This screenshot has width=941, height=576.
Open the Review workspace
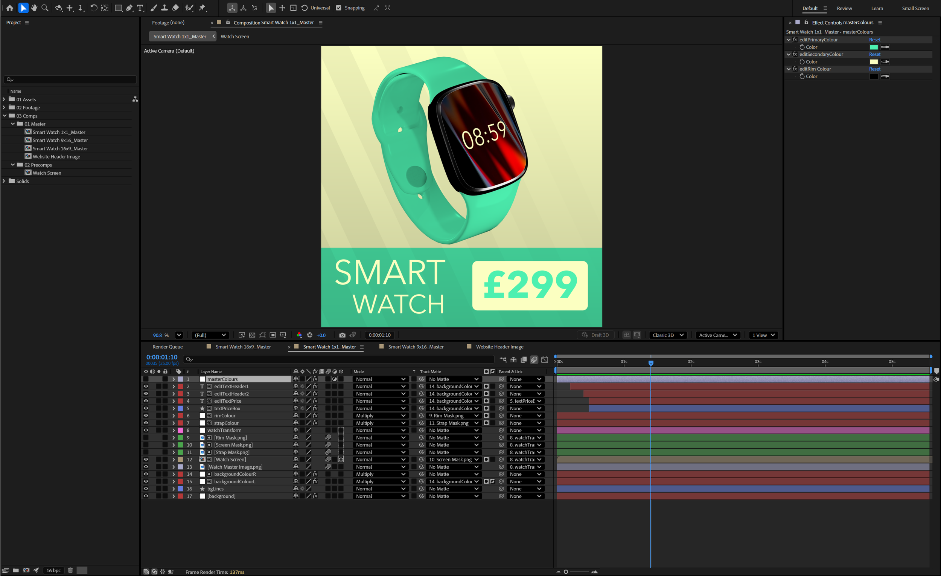(x=844, y=8)
